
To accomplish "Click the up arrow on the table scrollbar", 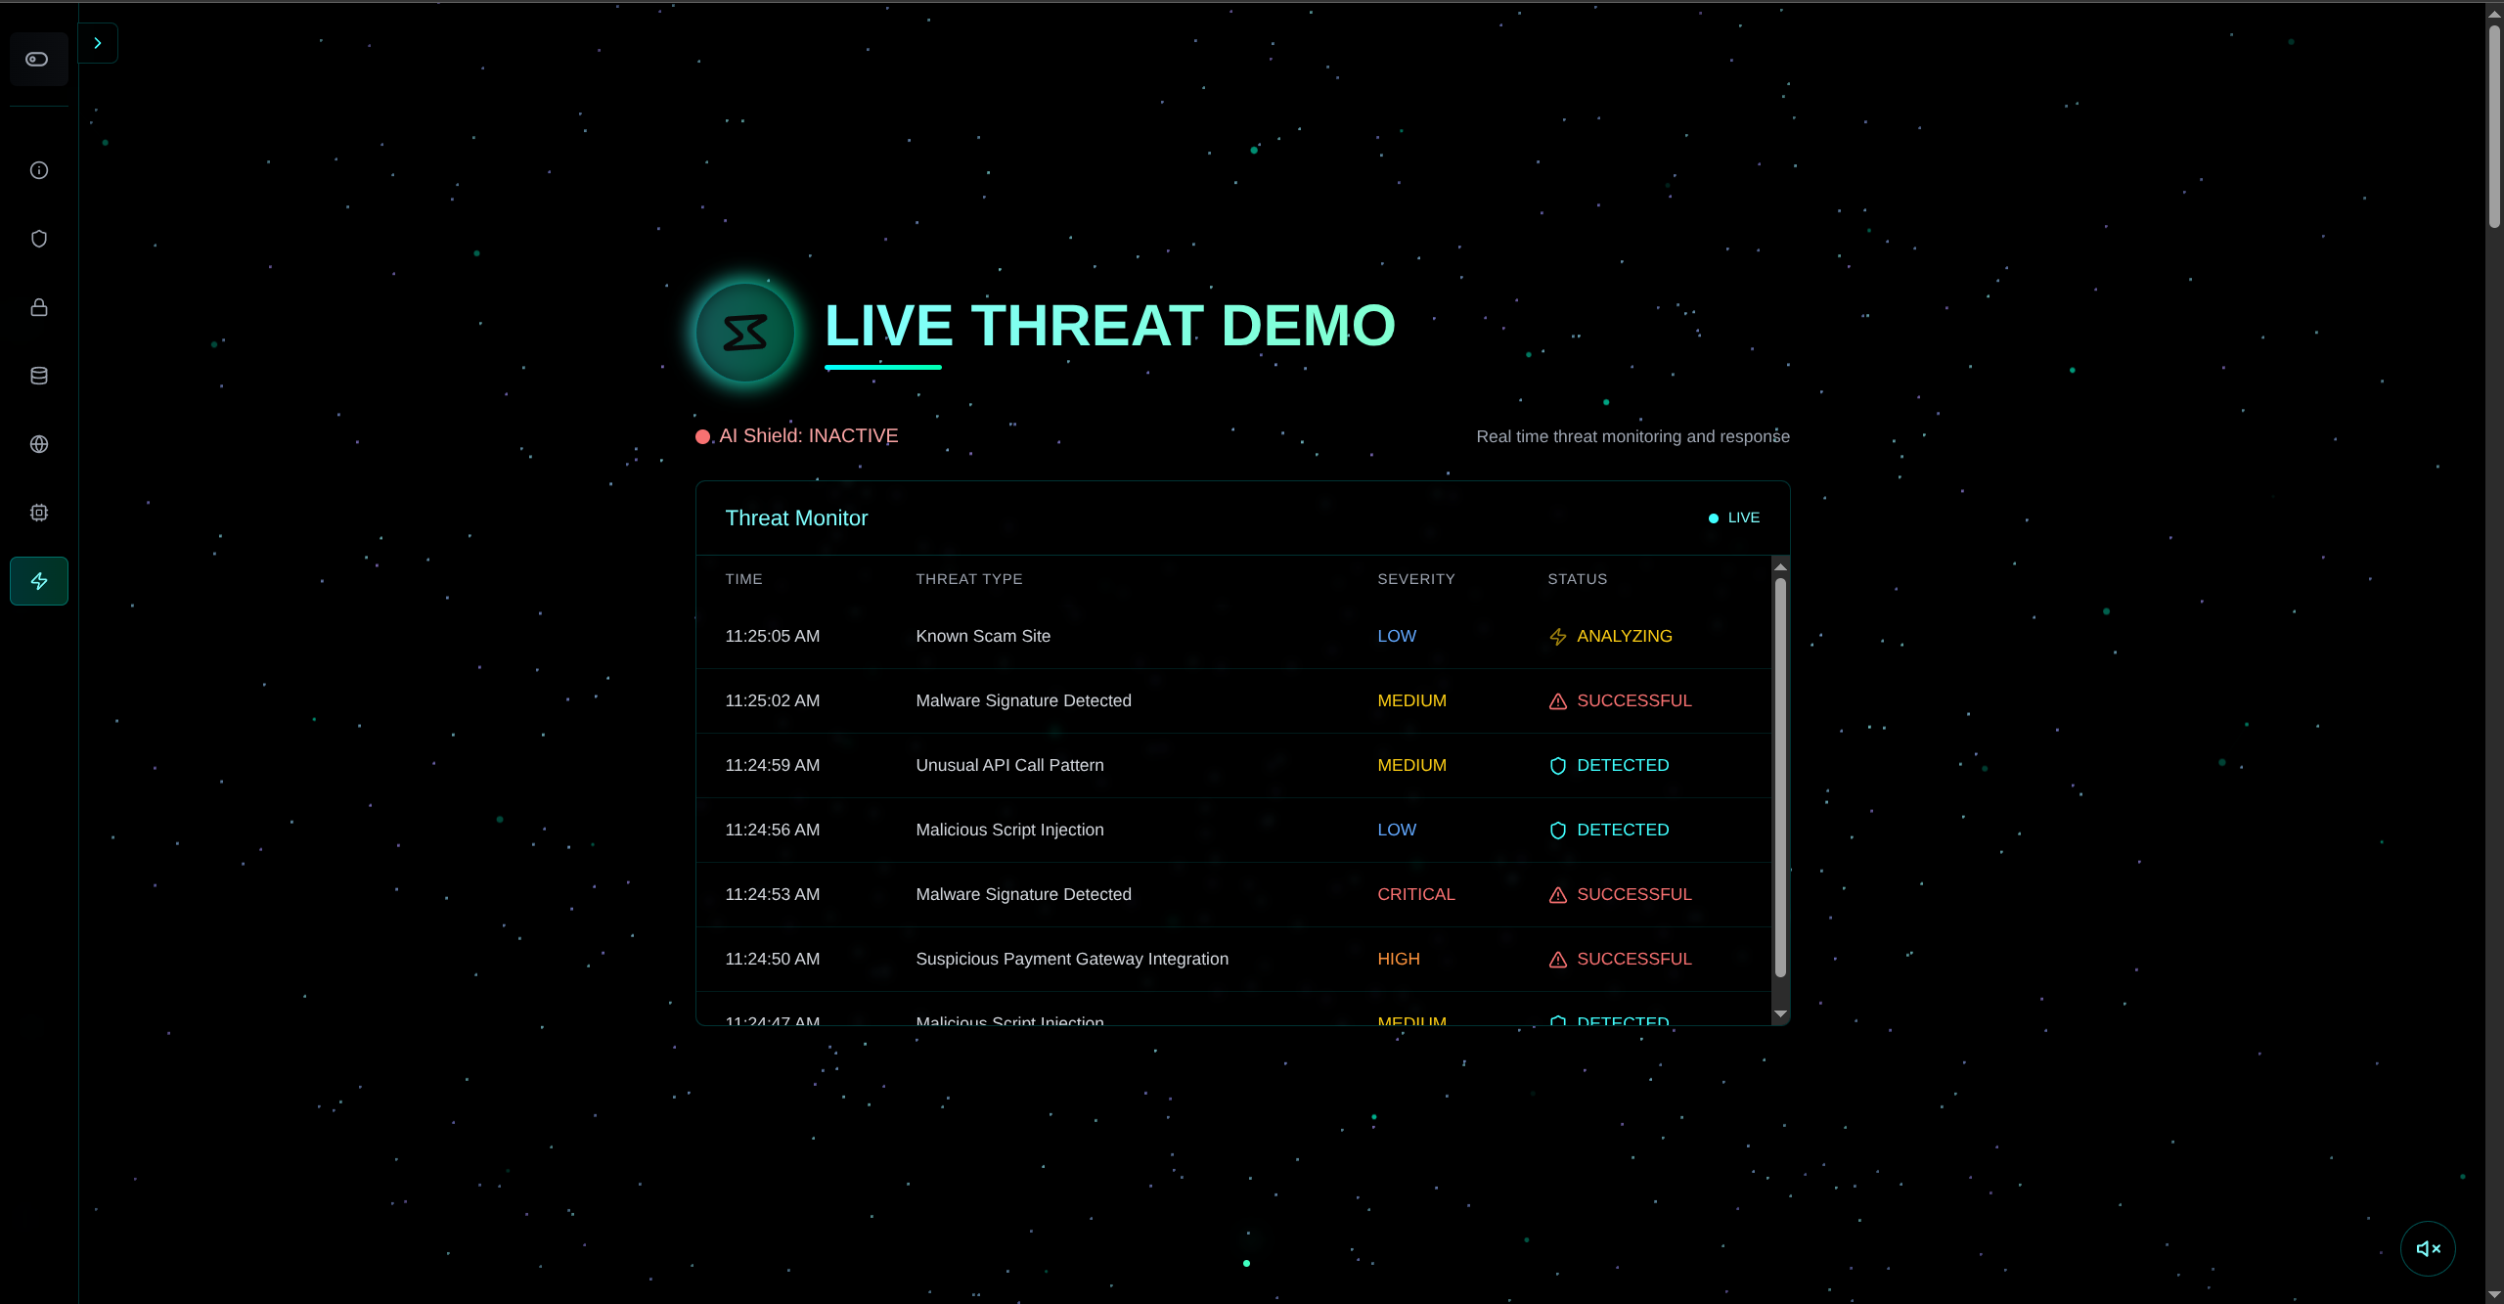I will 1779,567.
